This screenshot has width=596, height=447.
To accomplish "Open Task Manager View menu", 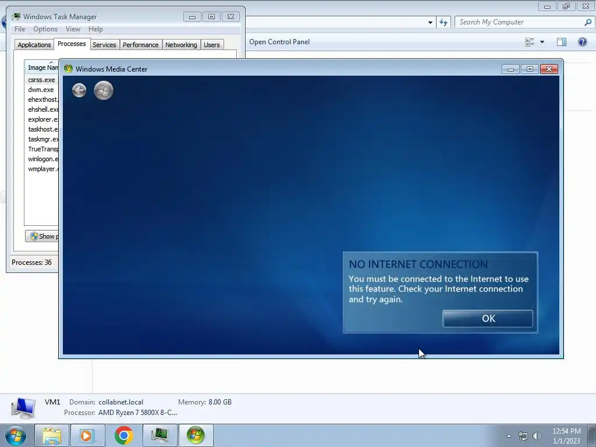I will 73,29.
